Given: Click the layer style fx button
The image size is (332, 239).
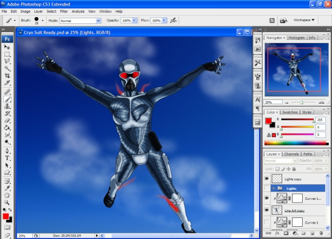Looking at the screenshot, I should pos(277,233).
